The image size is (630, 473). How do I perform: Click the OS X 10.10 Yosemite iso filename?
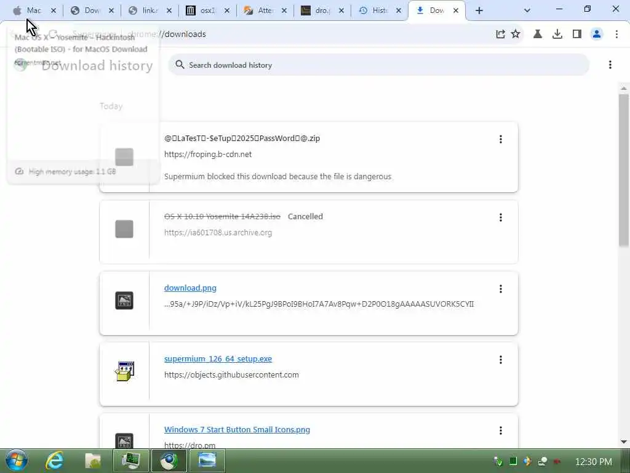coord(222,216)
